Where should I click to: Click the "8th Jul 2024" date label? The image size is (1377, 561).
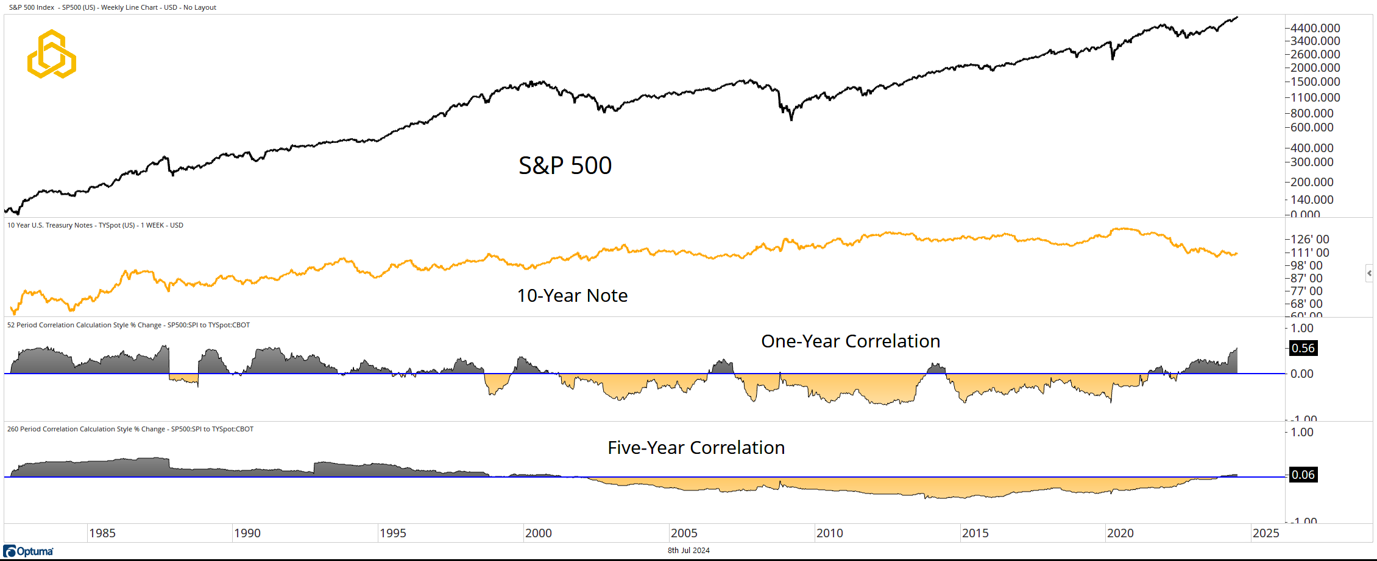click(688, 551)
